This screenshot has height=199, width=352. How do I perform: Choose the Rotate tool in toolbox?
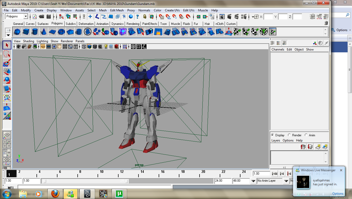click(x=7, y=80)
